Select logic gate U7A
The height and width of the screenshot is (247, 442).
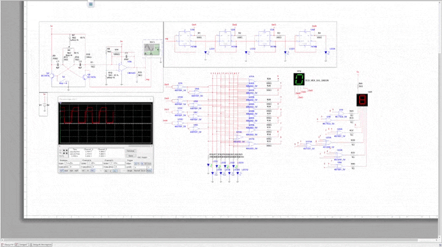[180, 87]
